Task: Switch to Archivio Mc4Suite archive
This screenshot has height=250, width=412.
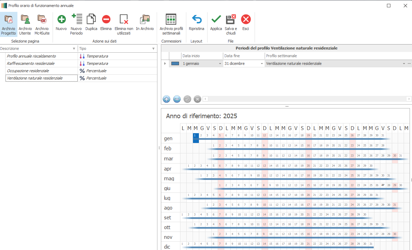Action: 42,24
